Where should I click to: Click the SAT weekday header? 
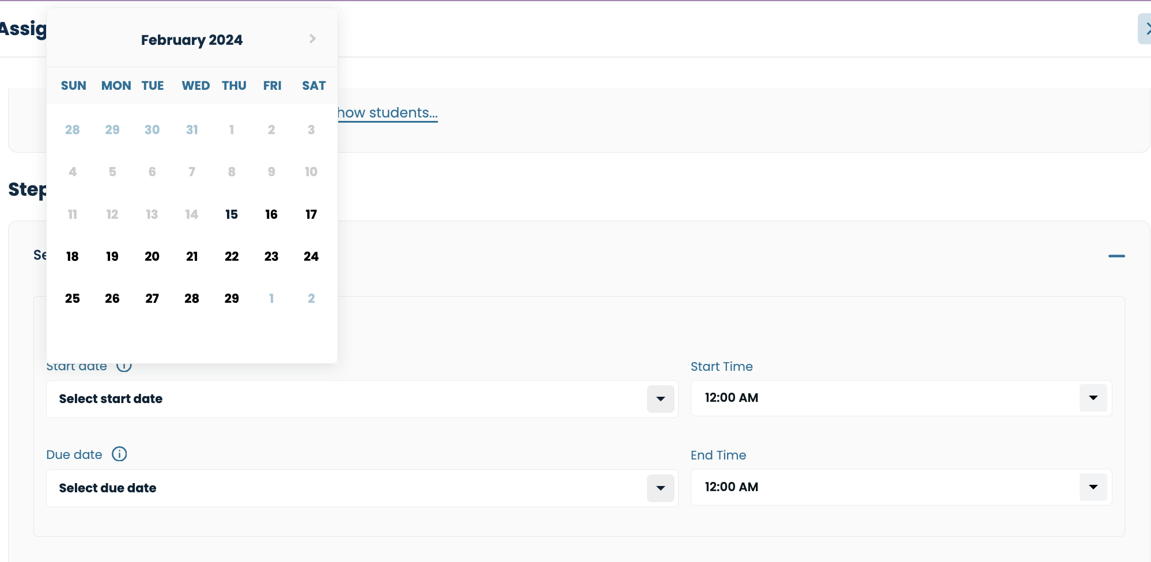(314, 86)
